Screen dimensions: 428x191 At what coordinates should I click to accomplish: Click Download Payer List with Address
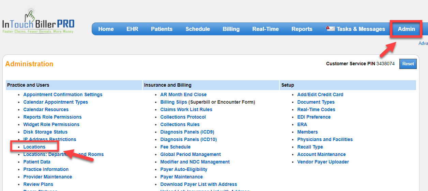point(198,184)
